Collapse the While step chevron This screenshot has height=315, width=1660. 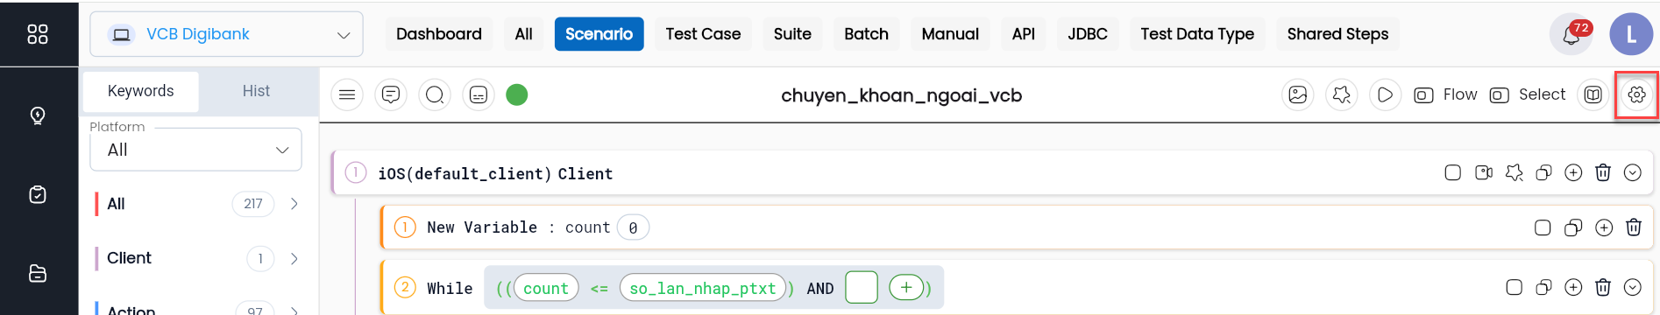click(1632, 287)
